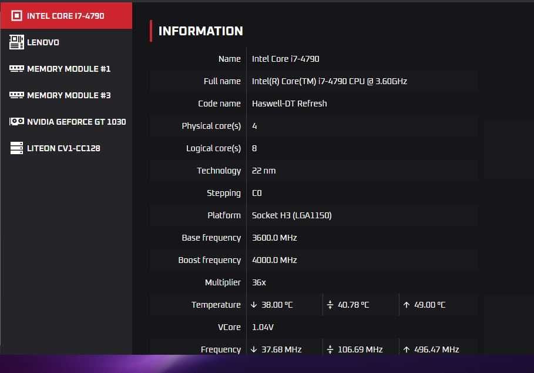Screen dimensions: 534x373
Task: Click the Stepping row label
Action: [224, 193]
